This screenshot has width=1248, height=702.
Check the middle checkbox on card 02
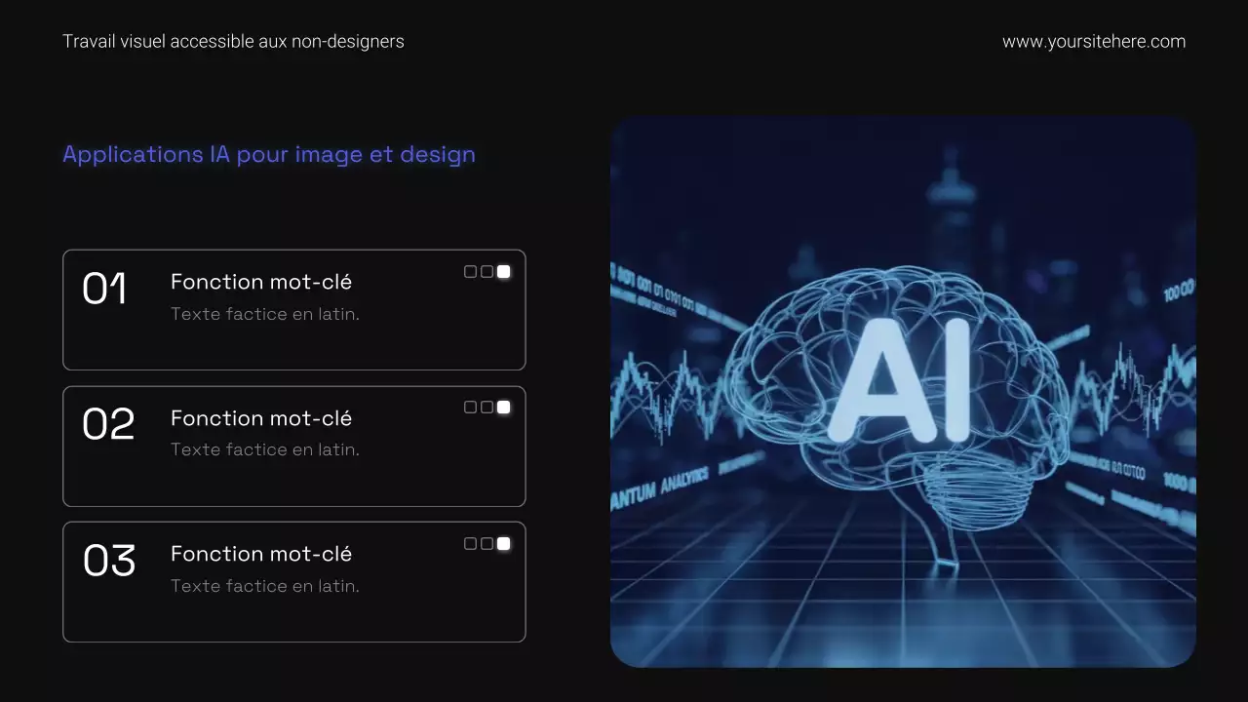coord(487,407)
